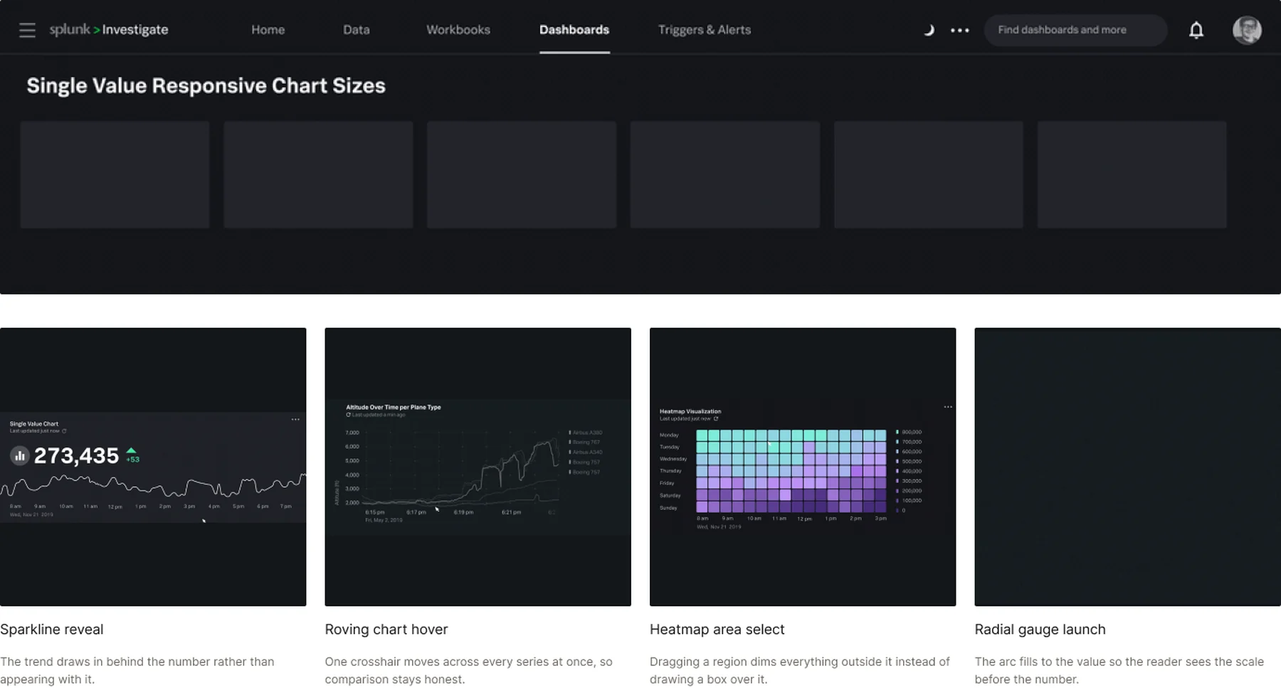Viewport: 1281px width, 688px height.
Task: Click the Heatmap Visualization chart title
Action: pos(690,411)
